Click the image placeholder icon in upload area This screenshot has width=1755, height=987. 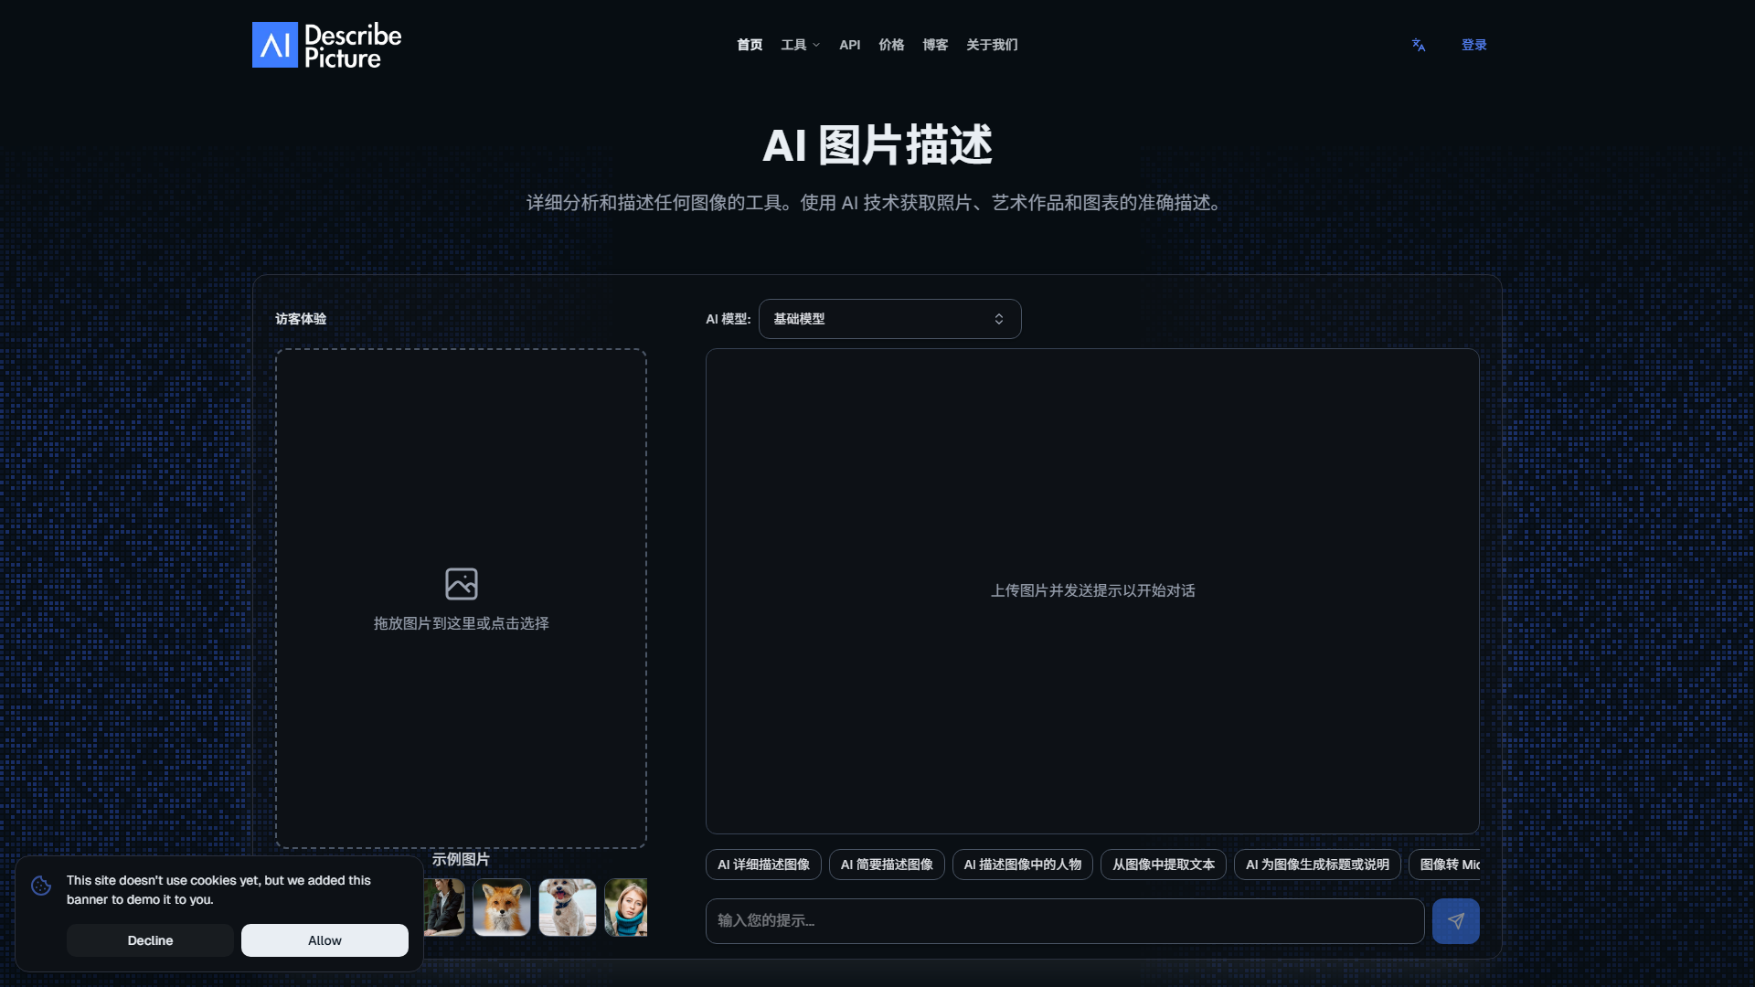(461, 583)
